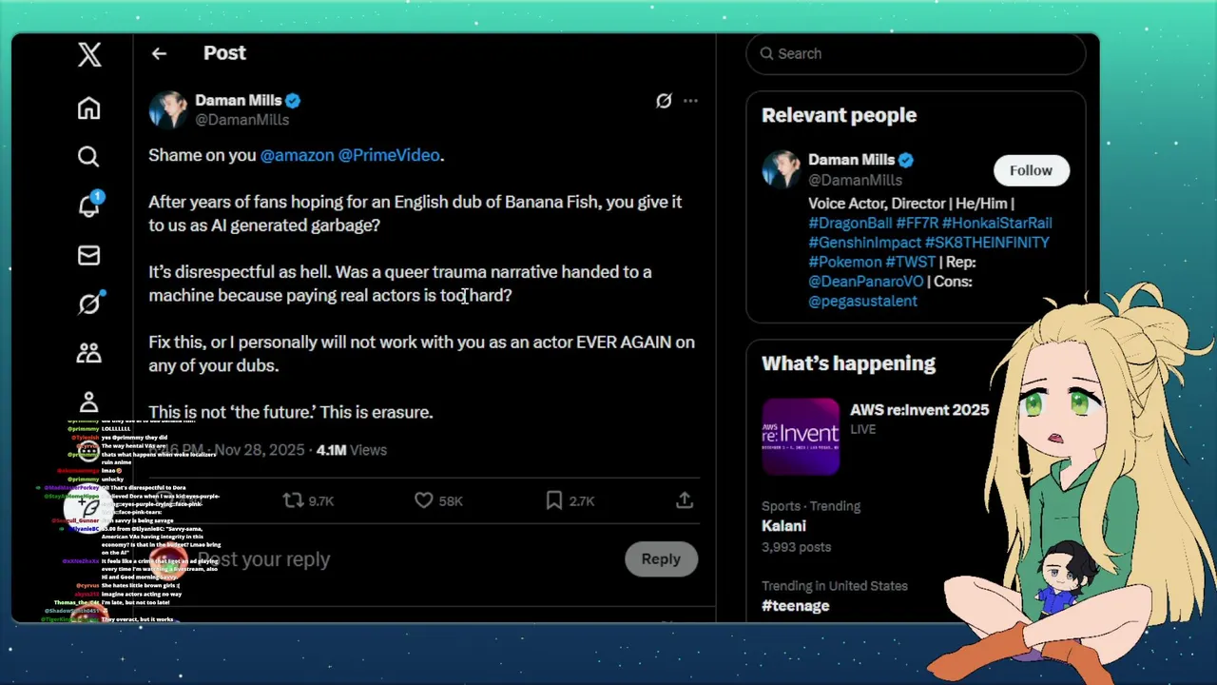The height and width of the screenshot is (685, 1217).
Task: Open the #DragonBall hashtag
Action: pos(850,223)
